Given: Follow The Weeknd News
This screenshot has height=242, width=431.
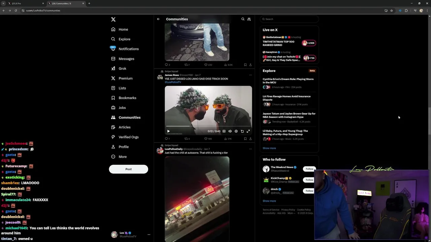Looking at the screenshot, I should point(309,169).
